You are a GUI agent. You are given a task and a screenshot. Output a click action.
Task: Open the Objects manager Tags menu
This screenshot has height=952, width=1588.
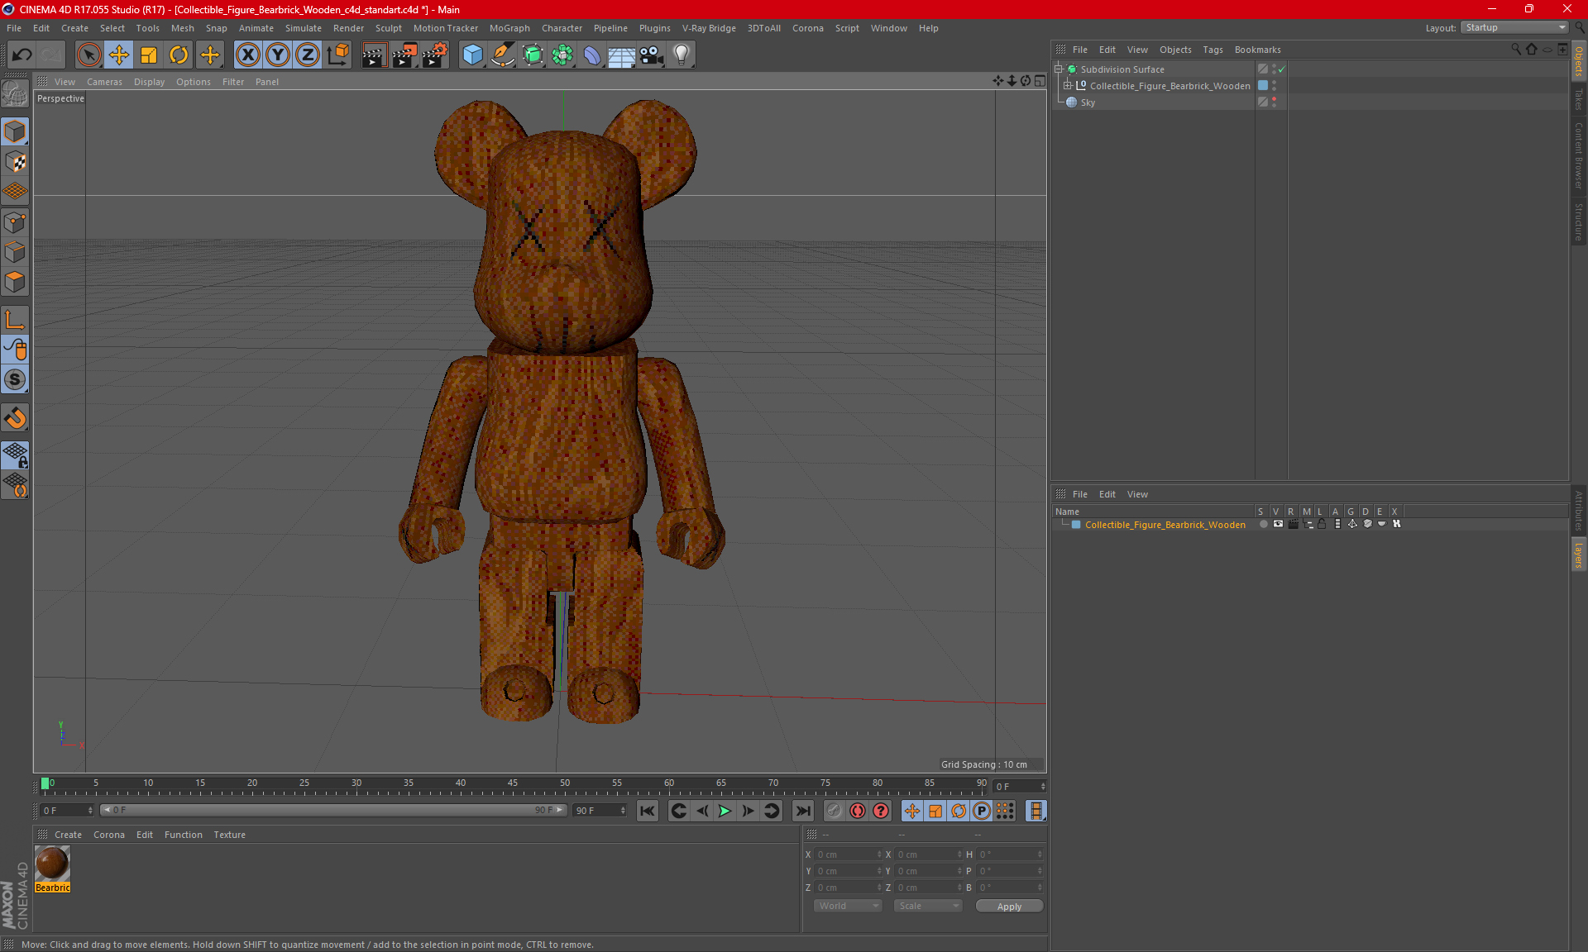pyautogui.click(x=1213, y=50)
